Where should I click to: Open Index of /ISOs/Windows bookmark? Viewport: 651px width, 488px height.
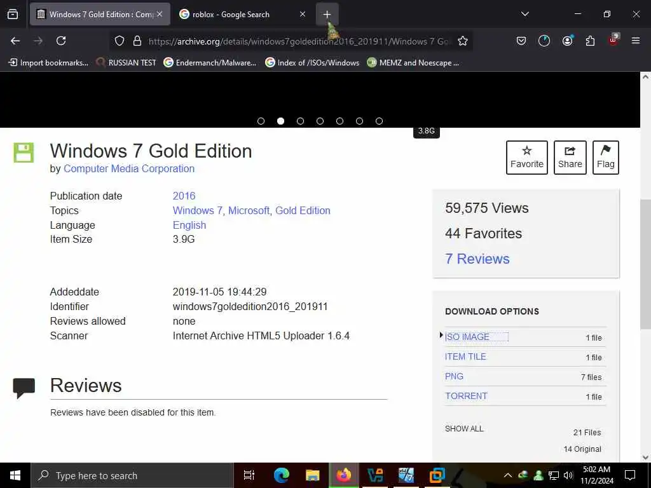(312, 63)
